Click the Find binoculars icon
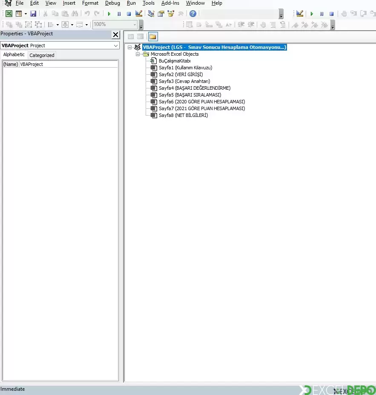Image resolution: width=376 pixels, height=395 pixels. 75,14
